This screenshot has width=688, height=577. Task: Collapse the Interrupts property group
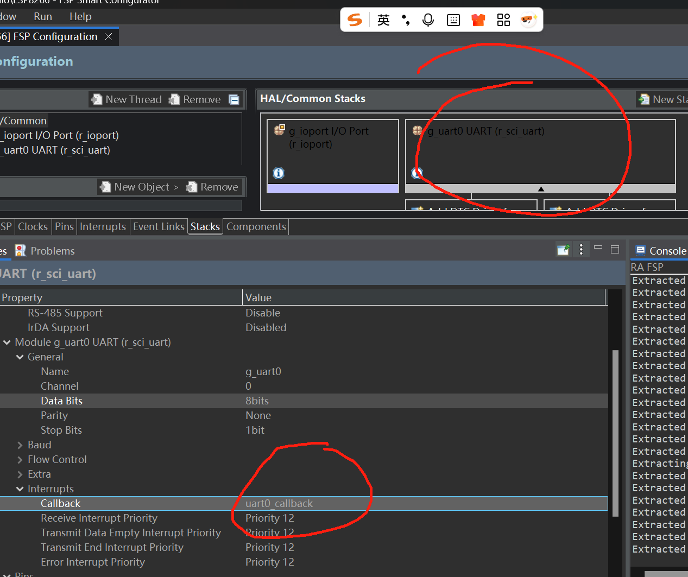click(20, 489)
